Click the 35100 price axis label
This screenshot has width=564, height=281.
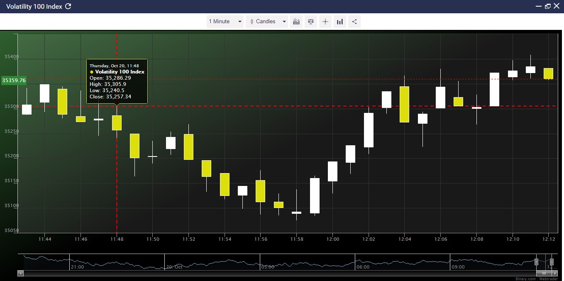click(11, 206)
